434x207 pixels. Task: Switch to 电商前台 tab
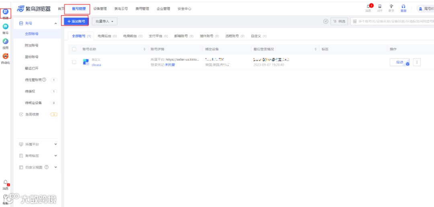coord(133,36)
